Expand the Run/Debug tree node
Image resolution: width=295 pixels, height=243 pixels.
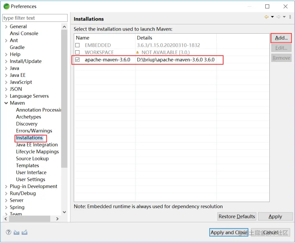pyautogui.click(x=6, y=194)
